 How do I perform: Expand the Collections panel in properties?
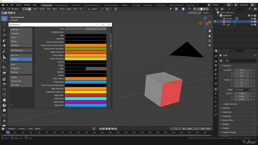click(227, 112)
